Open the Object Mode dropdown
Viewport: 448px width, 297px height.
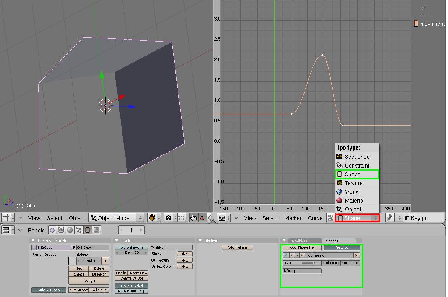pyautogui.click(x=116, y=218)
